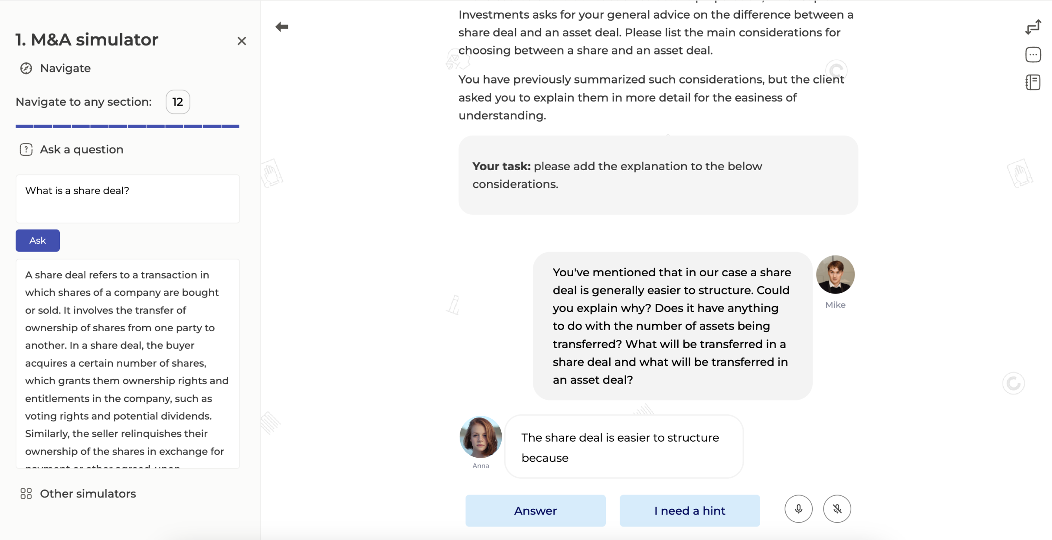Click the swap arrows icon top right
The width and height of the screenshot is (1052, 540).
click(1033, 27)
